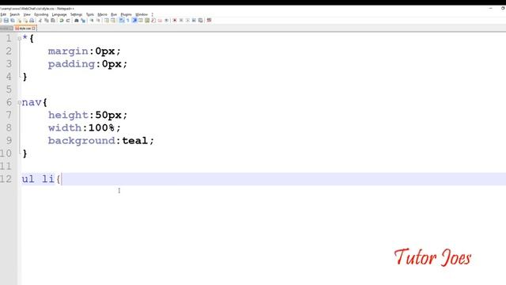The height and width of the screenshot is (285, 506).
Task: Open the Settings menu
Action: (76, 14)
